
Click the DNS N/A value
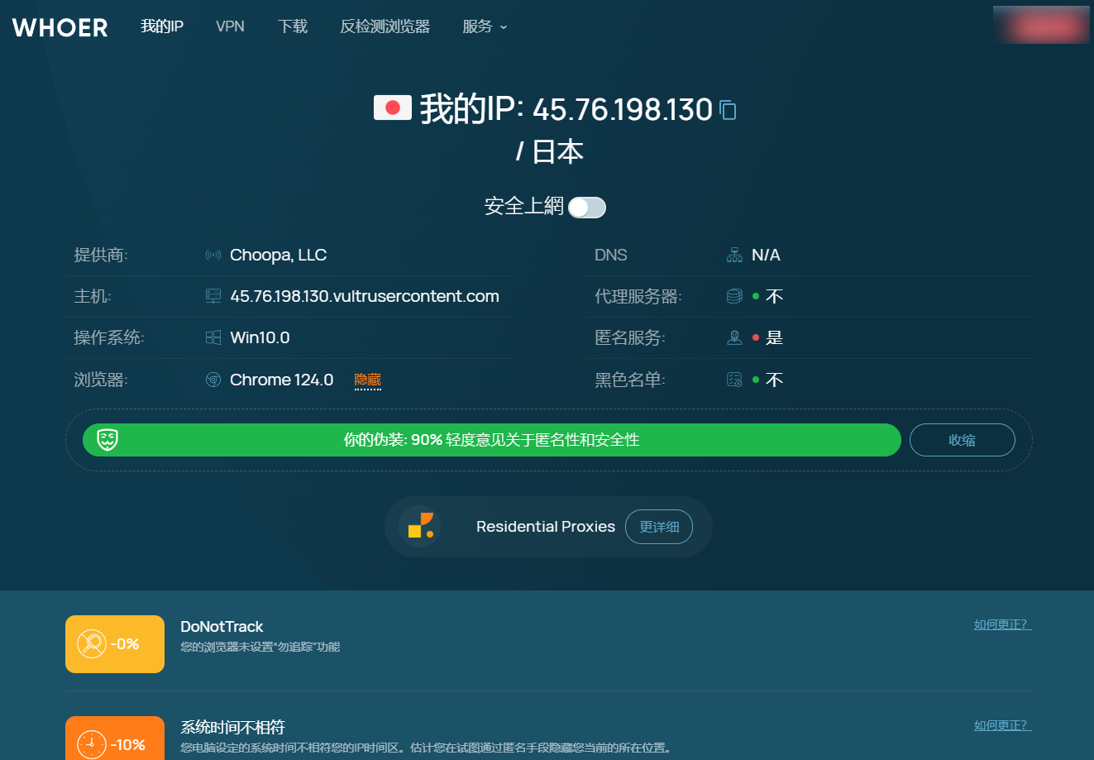coord(766,255)
